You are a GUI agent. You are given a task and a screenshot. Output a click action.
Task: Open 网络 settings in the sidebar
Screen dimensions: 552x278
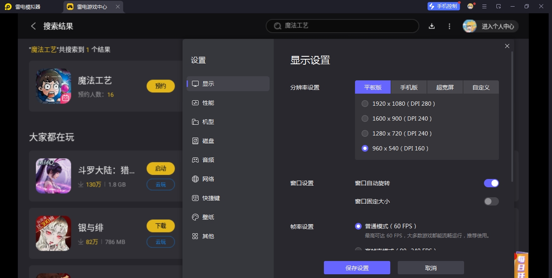[228, 179]
